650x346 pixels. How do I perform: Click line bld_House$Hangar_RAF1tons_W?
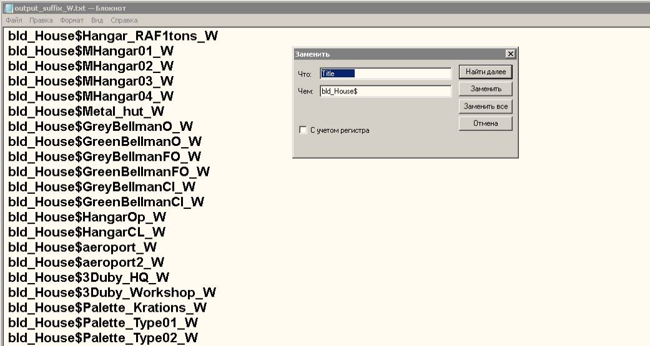pyautogui.click(x=113, y=36)
